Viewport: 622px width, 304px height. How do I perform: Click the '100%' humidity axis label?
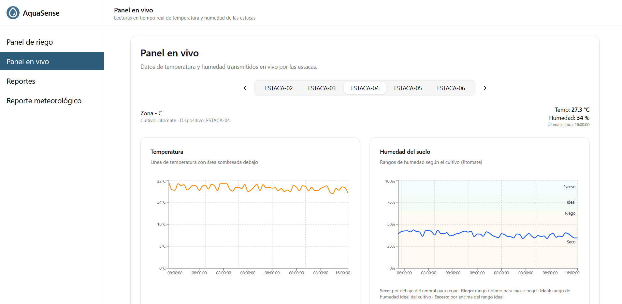click(x=390, y=181)
